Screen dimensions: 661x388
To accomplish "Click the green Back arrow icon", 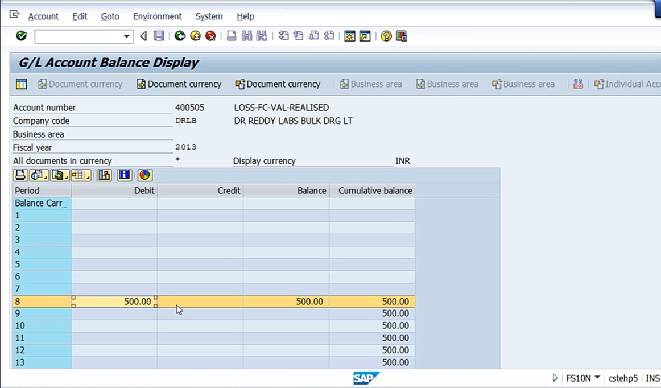I will [180, 36].
